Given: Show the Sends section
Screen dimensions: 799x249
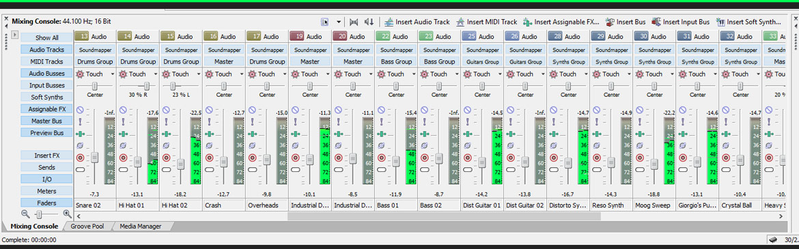Looking at the screenshot, I should click(x=47, y=167).
